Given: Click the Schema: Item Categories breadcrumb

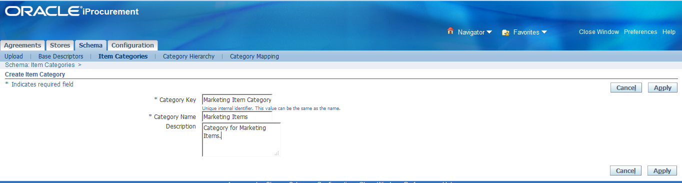Looking at the screenshot, I should [39, 65].
